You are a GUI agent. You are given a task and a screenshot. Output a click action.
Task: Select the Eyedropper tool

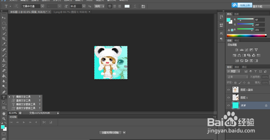pyautogui.click(x=4, y=44)
